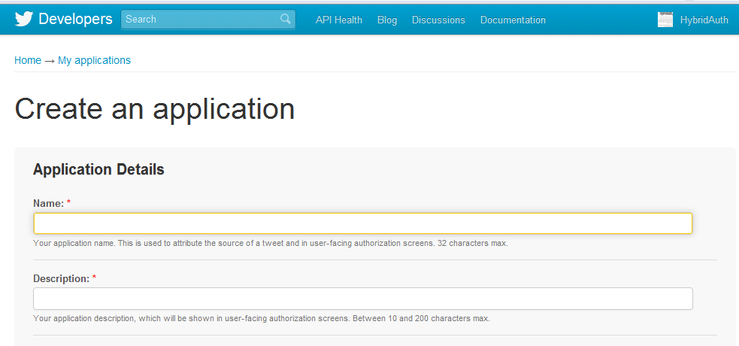Open the Documentation menu item
739x346 pixels.
point(513,20)
